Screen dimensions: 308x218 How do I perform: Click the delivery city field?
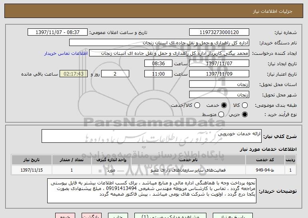pos(219,95)
